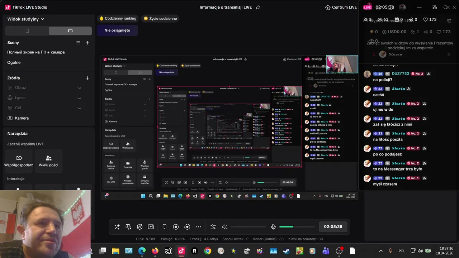The image size is (459, 258).
Task: Open Steam from the taskbar
Action: (x=286, y=251)
